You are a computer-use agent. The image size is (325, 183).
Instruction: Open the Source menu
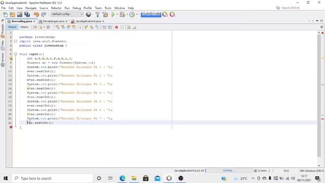pos(44,8)
